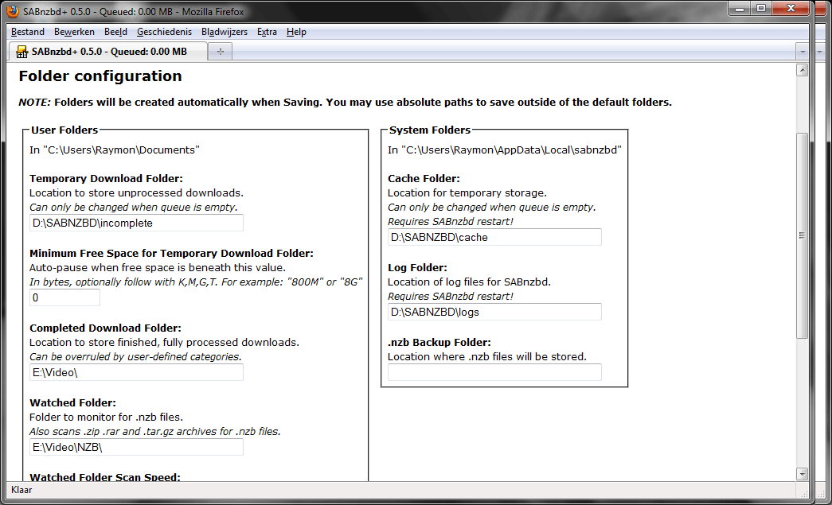This screenshot has height=505, width=832.
Task: Close the Firefox window
Action: click(791, 9)
